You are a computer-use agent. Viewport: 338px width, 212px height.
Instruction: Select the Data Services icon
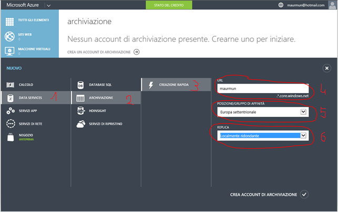click(x=10, y=98)
